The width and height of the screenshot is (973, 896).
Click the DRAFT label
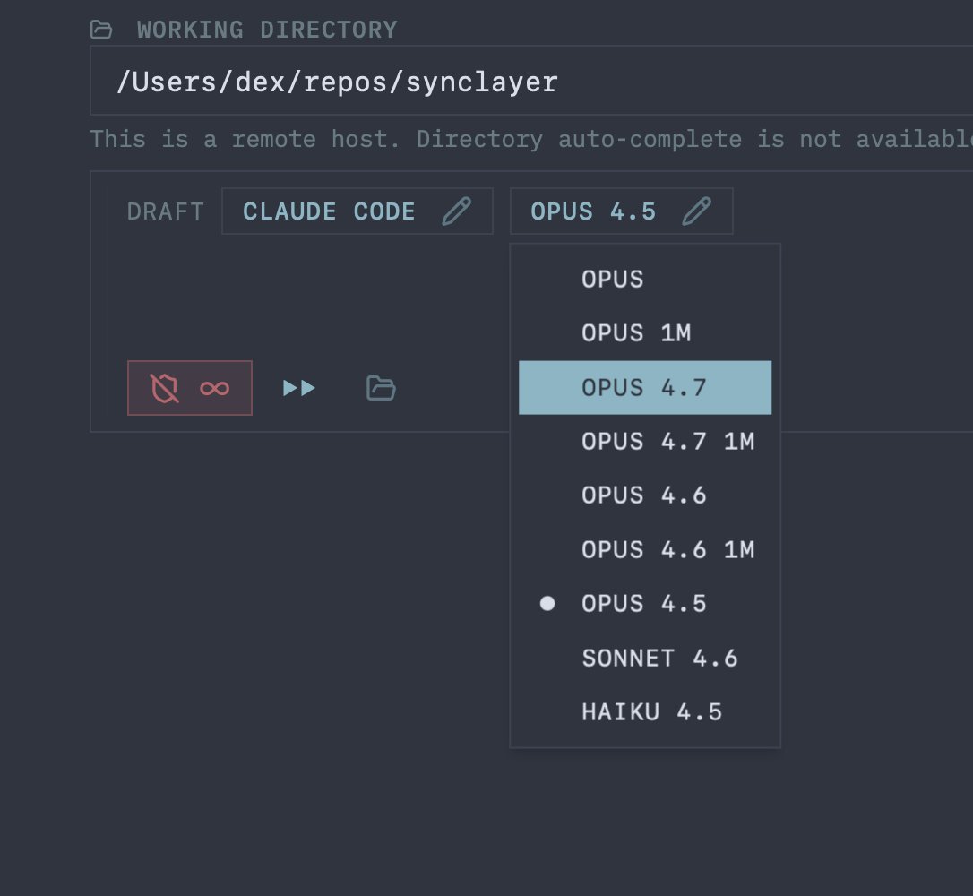coord(165,211)
